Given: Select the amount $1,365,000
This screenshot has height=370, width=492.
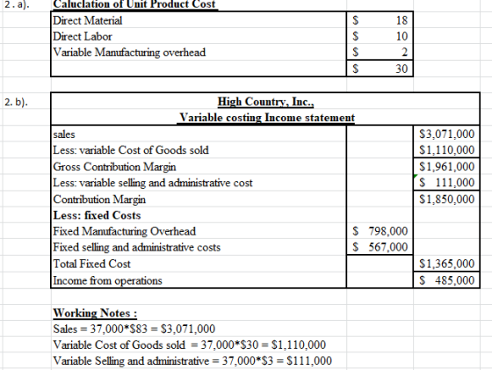Looking at the screenshot, I should click(446, 264).
